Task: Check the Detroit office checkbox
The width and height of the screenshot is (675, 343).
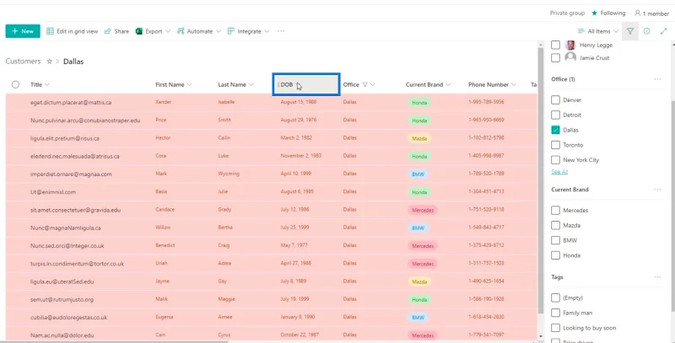Action: tap(555, 115)
